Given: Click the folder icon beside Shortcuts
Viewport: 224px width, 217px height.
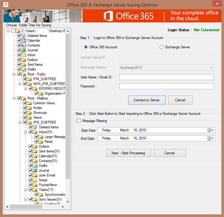Looking at the screenshot, I should pos(29,113).
